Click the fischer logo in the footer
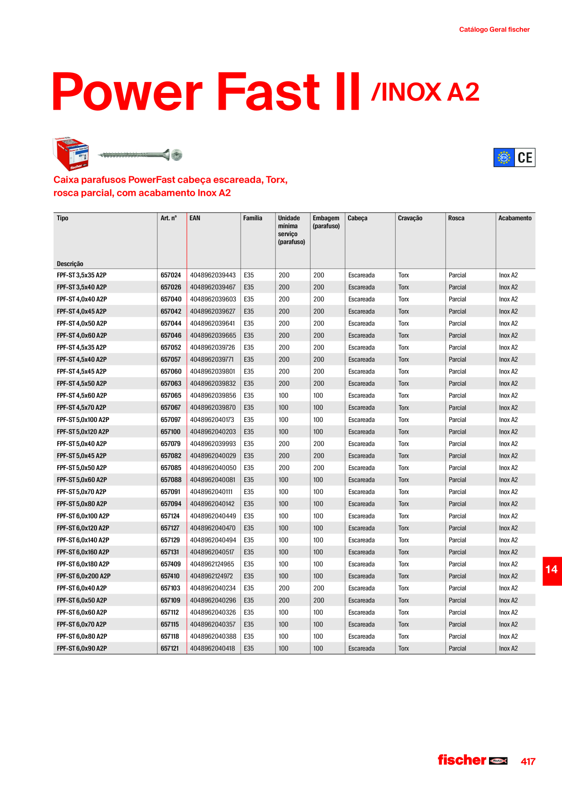Image resolution: width=562 pixels, height=795 pixels. click(x=472, y=760)
